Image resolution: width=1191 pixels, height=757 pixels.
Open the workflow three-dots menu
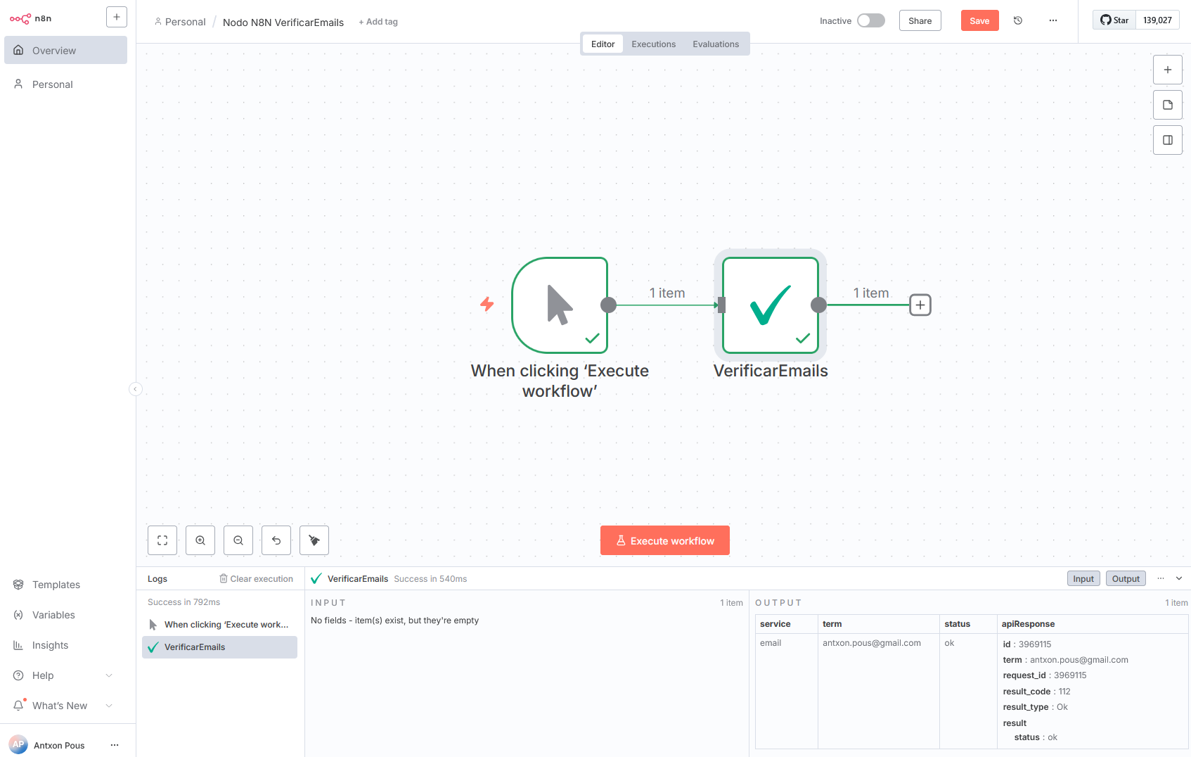click(x=1052, y=20)
